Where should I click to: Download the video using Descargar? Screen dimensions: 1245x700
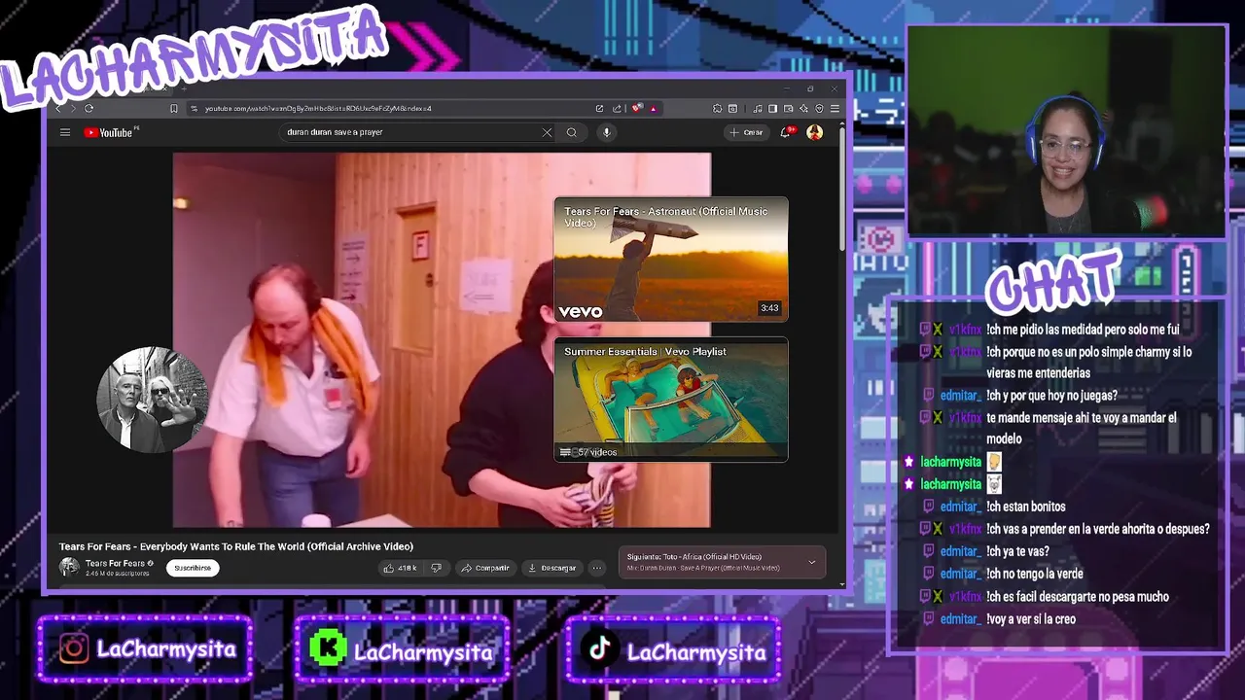point(551,568)
